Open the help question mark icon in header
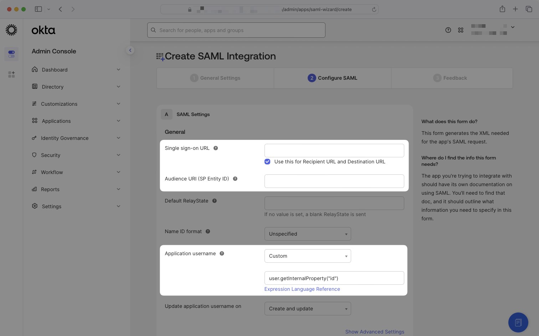Screen dimensions: 539x336 coord(448,30)
